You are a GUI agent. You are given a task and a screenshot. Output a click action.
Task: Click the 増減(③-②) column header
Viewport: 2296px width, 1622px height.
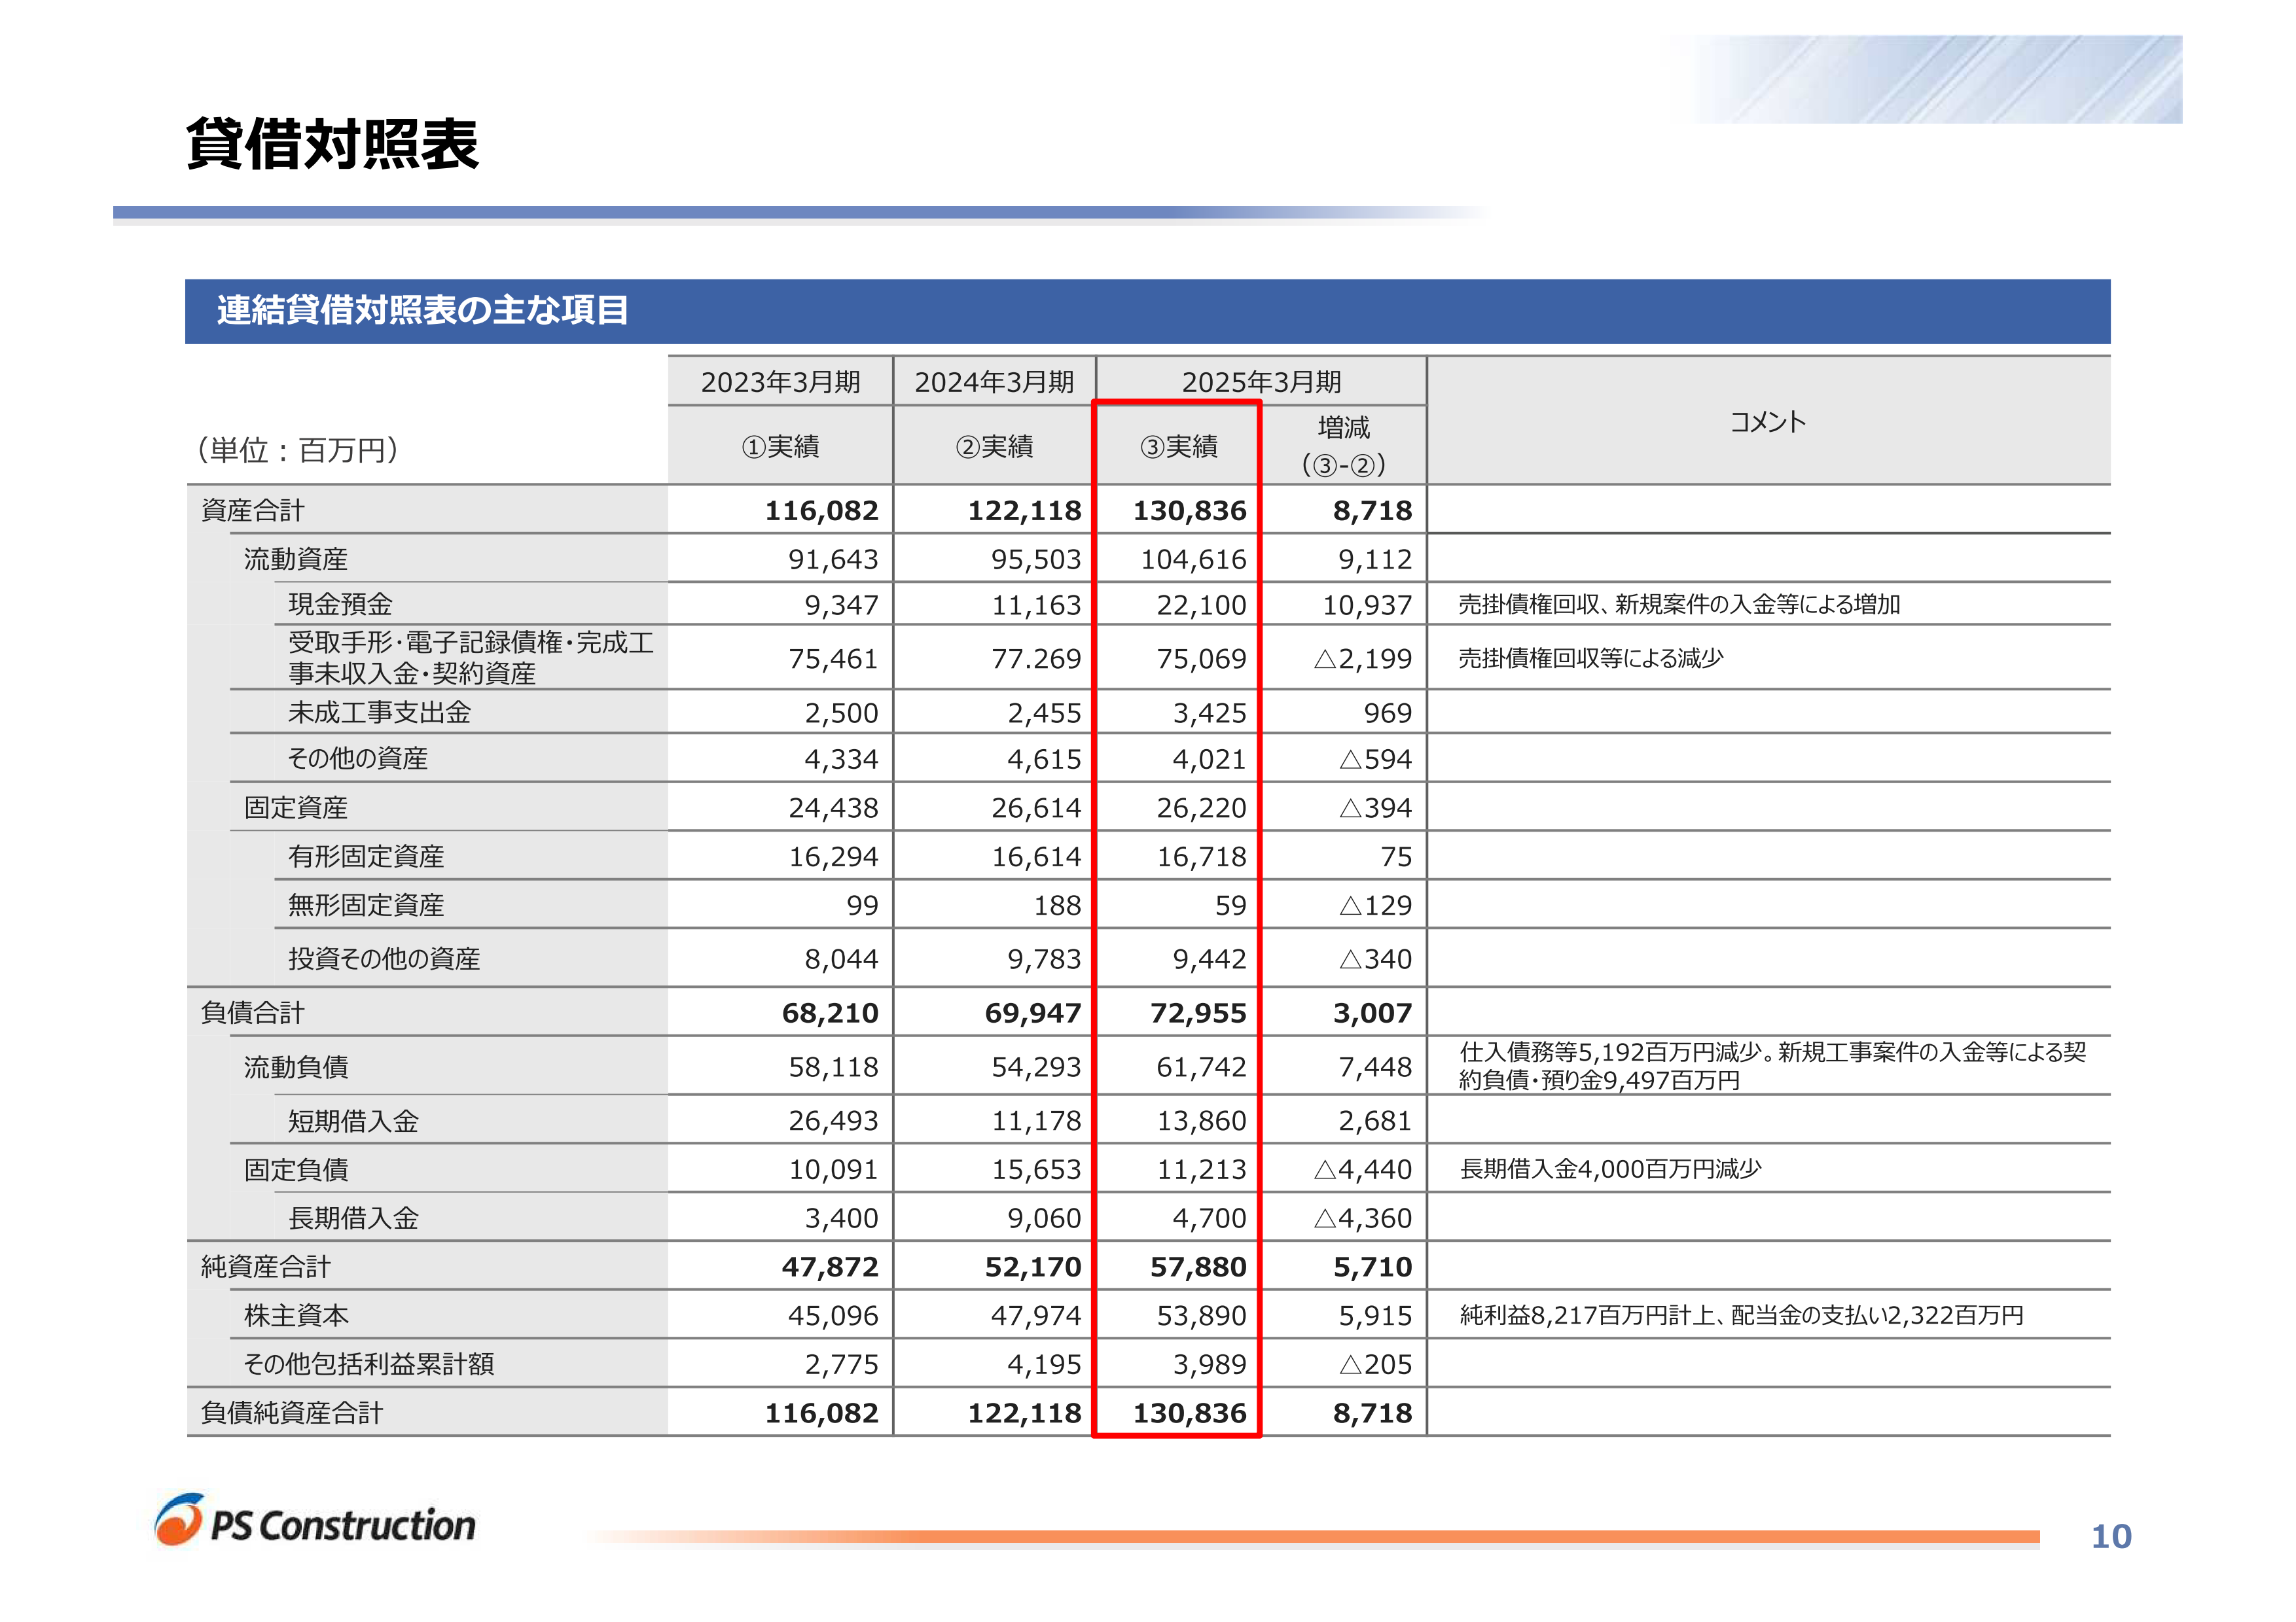(x=1343, y=446)
